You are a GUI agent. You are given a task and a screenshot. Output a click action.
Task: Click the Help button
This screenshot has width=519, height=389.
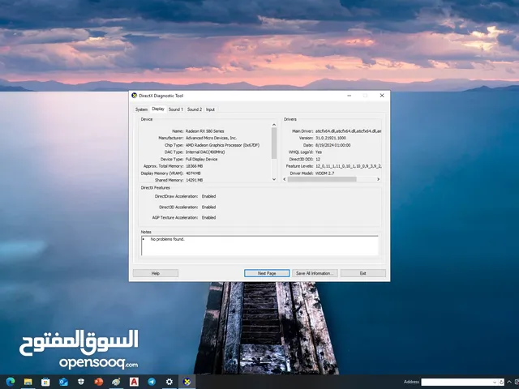[156, 273]
